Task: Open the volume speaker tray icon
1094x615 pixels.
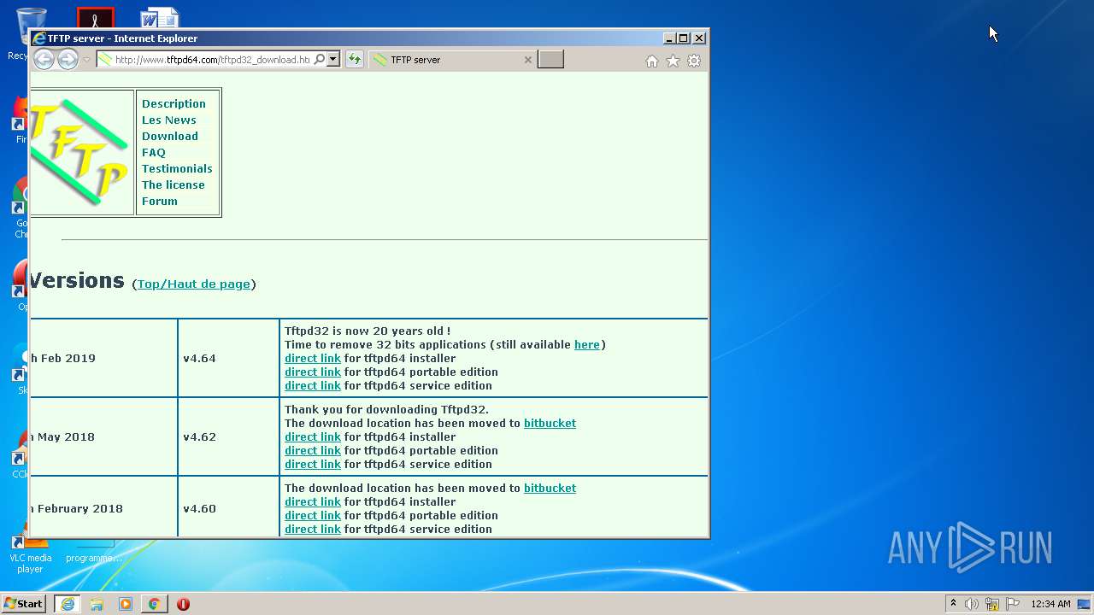Action: (972, 604)
